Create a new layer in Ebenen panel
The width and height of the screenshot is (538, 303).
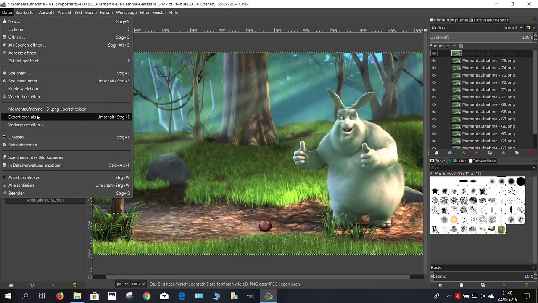[x=436, y=153]
